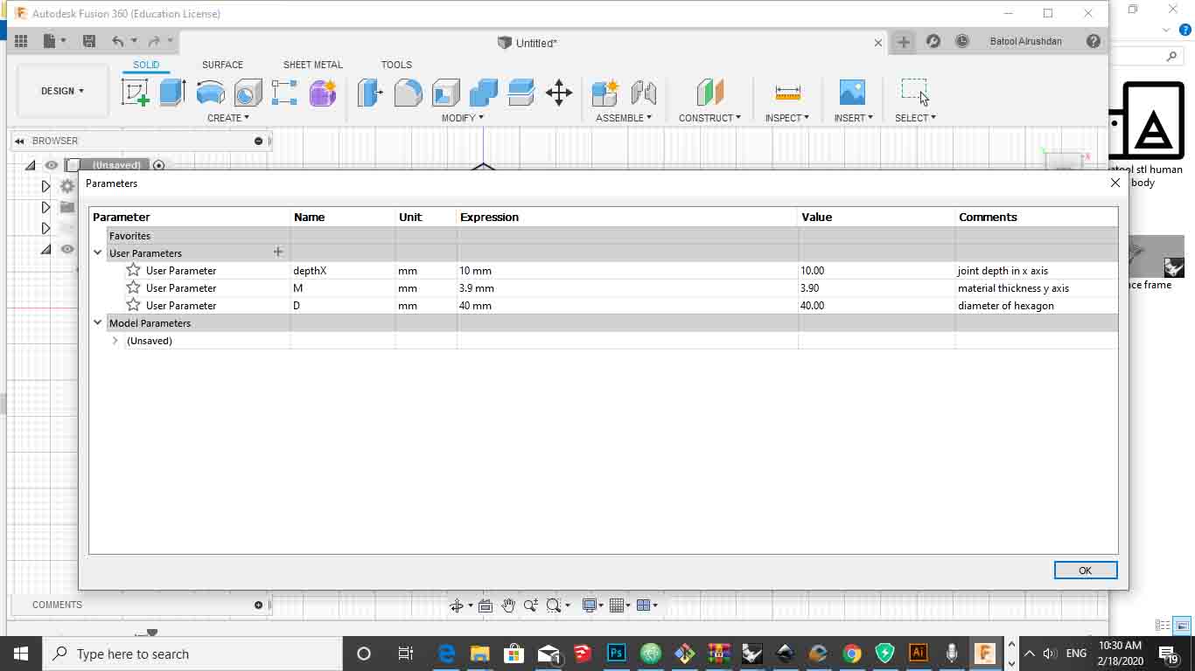Open the File menu dropdown
The image size is (1195, 671).
(x=54, y=41)
